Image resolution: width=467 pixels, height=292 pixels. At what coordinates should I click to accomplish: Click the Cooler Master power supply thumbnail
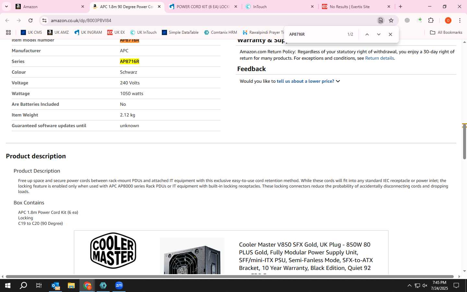192,256
